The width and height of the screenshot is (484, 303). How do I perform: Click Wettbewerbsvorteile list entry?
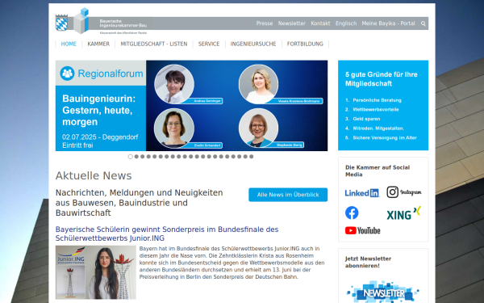[376, 109]
